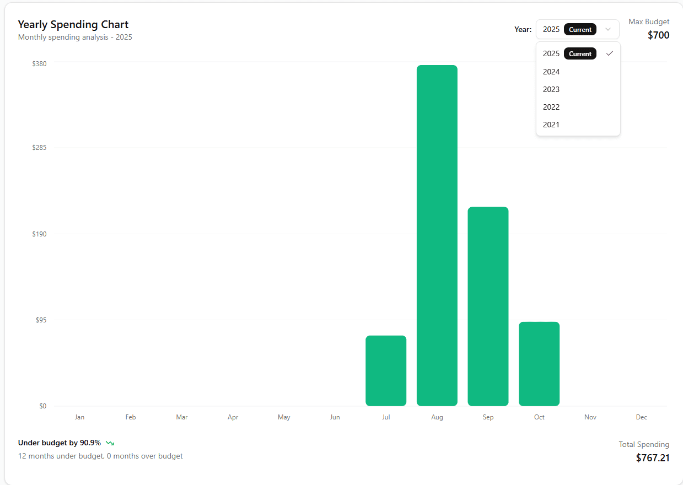Click the $380 y-axis label

tap(39, 63)
